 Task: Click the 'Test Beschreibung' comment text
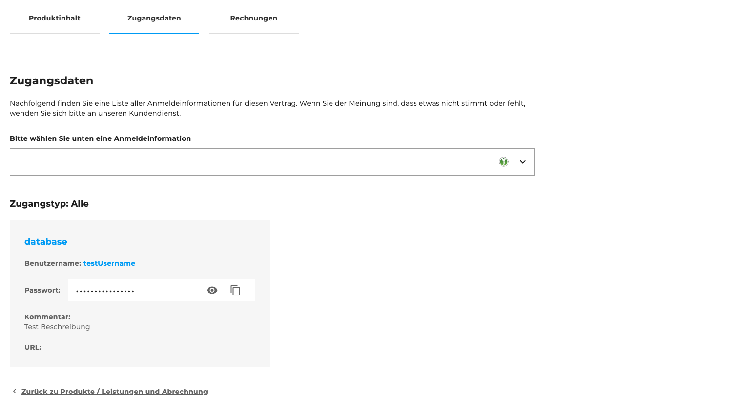[x=57, y=327]
